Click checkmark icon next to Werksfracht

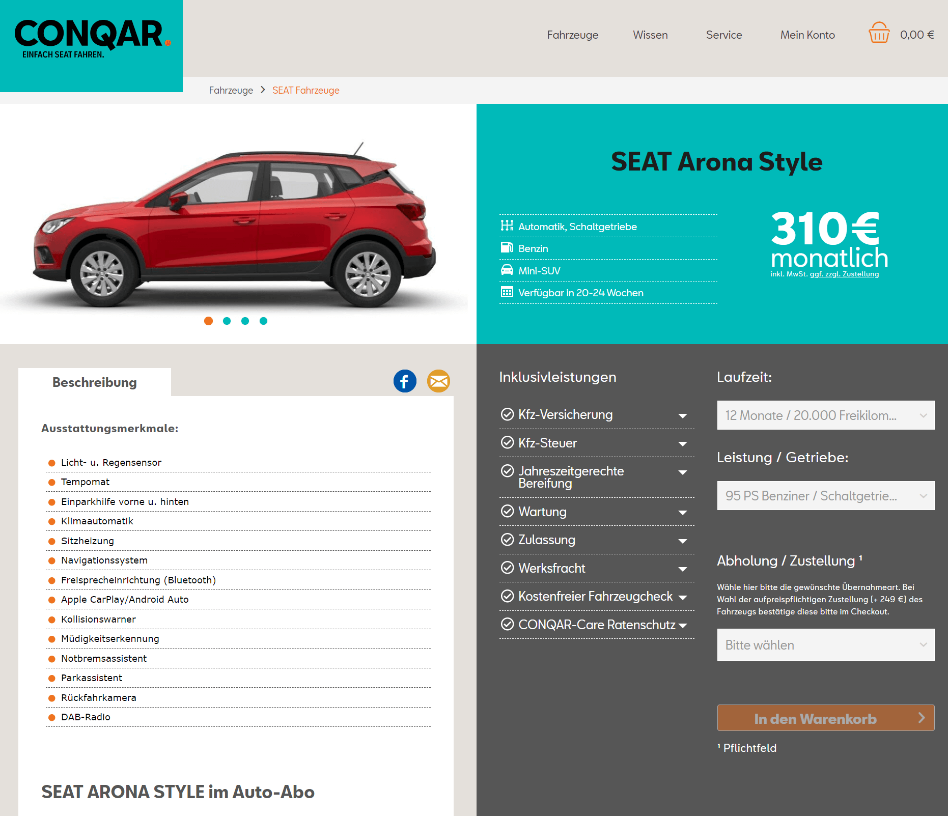pos(507,568)
